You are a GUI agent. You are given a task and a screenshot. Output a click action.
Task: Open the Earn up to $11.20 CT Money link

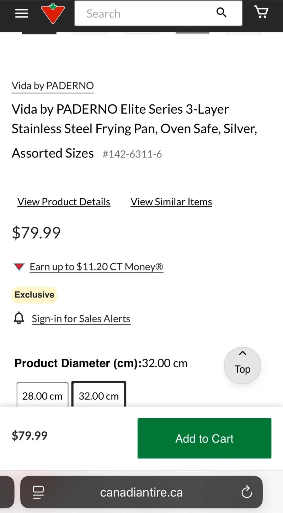pyautogui.click(x=96, y=267)
